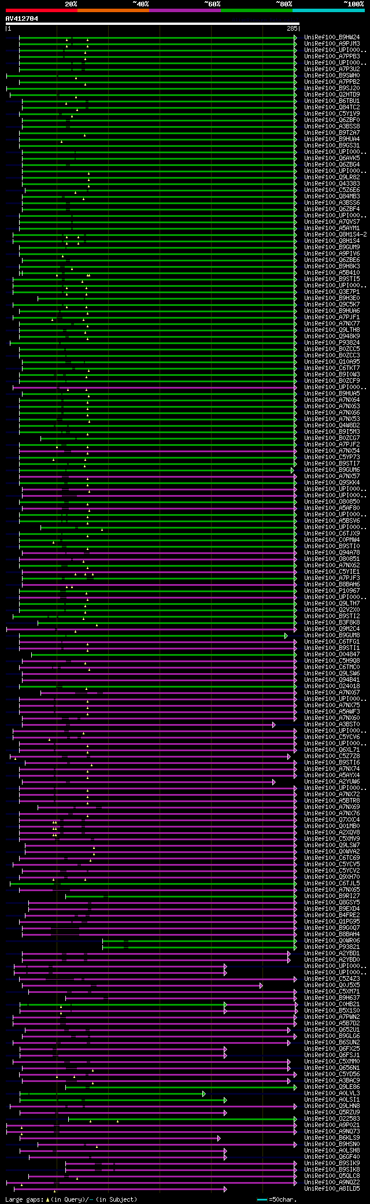Open hit UniRef100_C6TJL5
Screen dimensions: 370x1204
point(332,883)
